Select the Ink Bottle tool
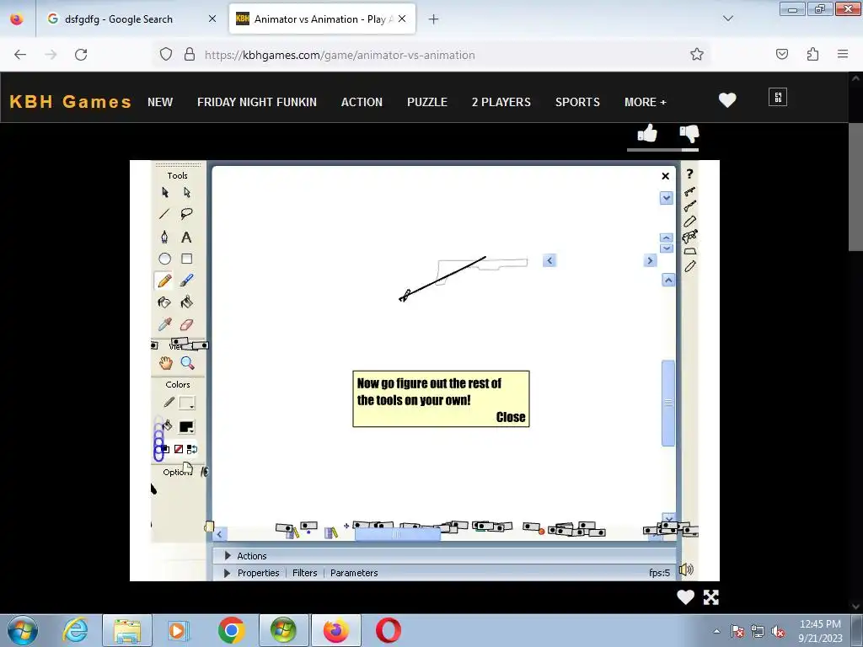863x647 pixels. point(164,302)
